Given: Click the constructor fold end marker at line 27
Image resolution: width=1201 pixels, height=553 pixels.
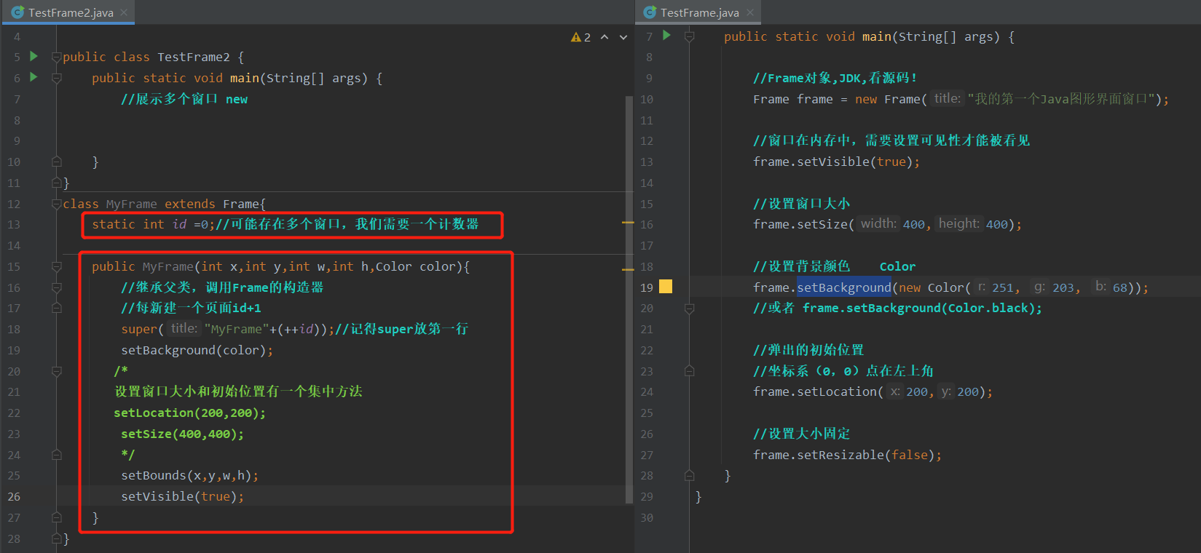Looking at the screenshot, I should coord(57,517).
